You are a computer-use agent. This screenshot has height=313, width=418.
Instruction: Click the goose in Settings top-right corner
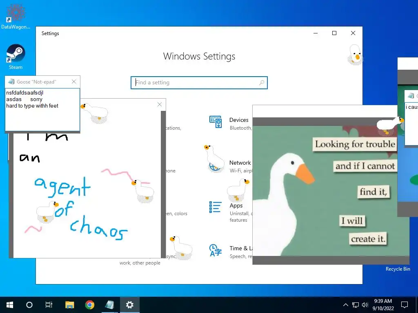pos(356,55)
